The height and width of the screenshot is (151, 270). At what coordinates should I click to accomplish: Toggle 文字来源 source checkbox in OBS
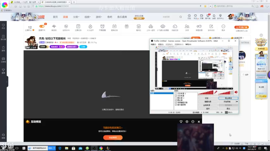[x=176, y=96]
